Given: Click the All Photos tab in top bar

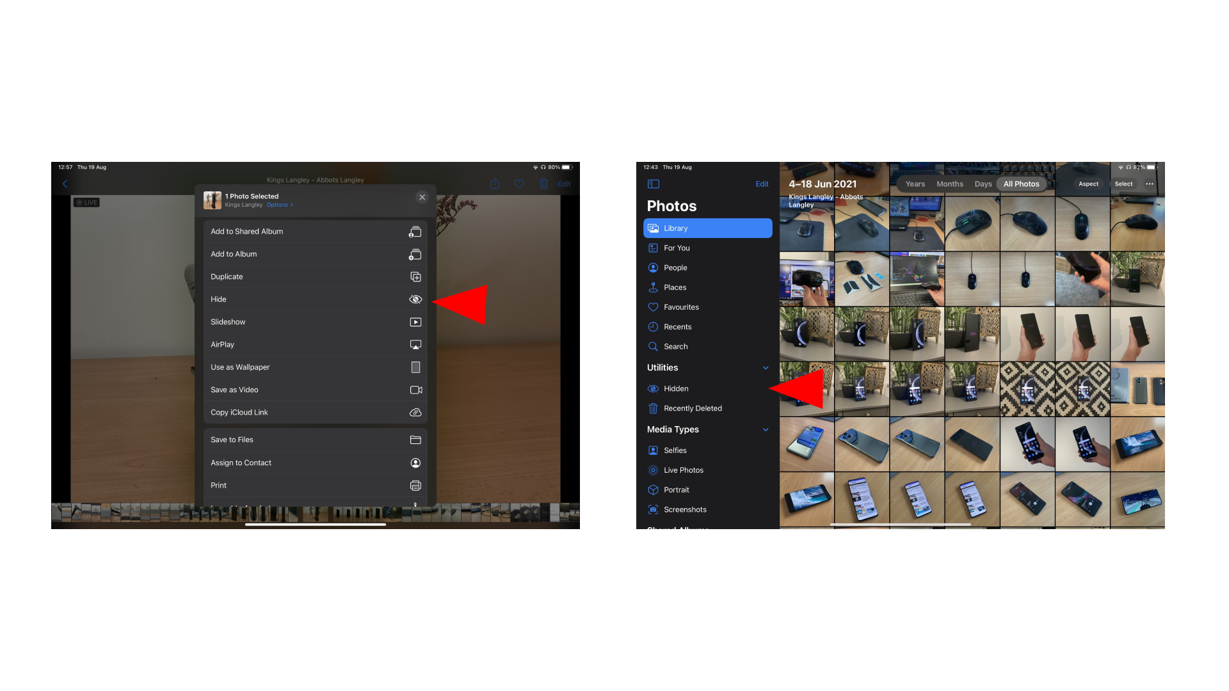Looking at the screenshot, I should coord(1022,183).
